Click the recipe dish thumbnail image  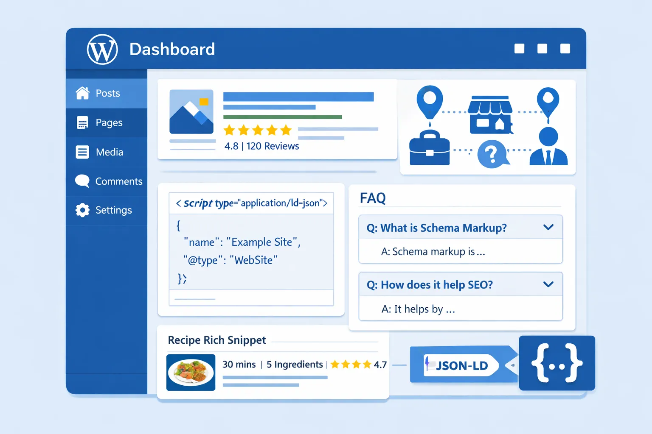pyautogui.click(x=191, y=372)
